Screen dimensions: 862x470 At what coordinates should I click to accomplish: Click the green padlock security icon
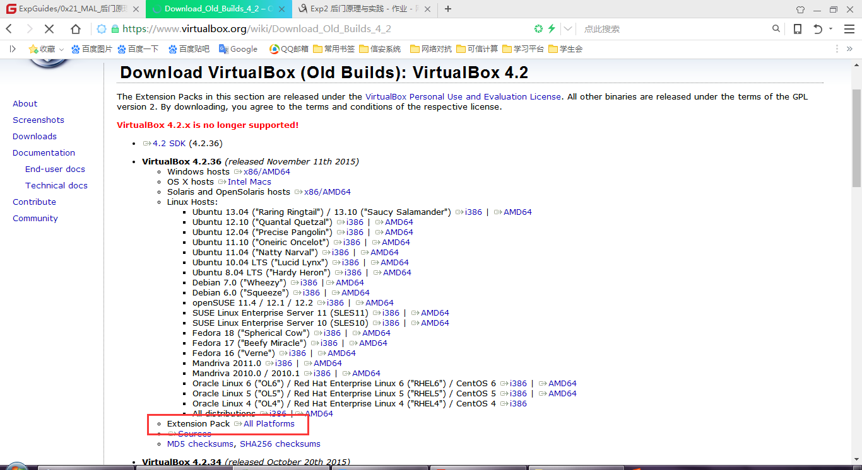[115, 29]
